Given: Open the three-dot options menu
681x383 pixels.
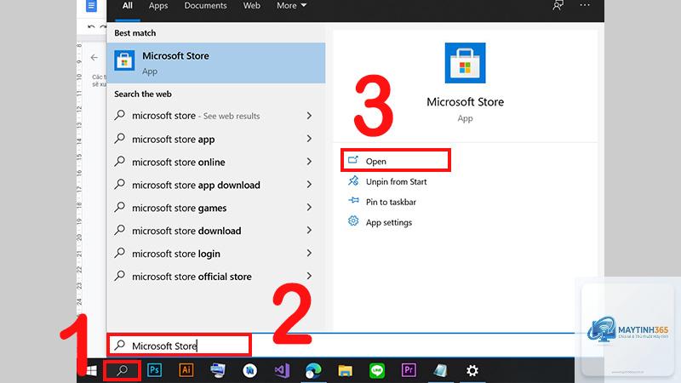Looking at the screenshot, I should [585, 5].
